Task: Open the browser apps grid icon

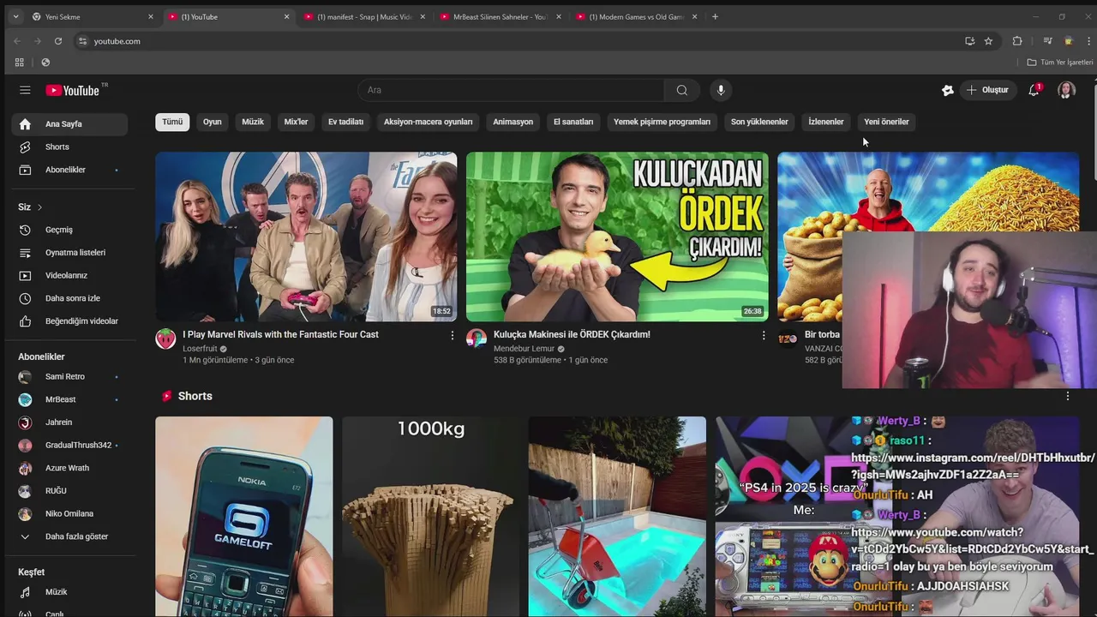Action: pyautogui.click(x=19, y=63)
